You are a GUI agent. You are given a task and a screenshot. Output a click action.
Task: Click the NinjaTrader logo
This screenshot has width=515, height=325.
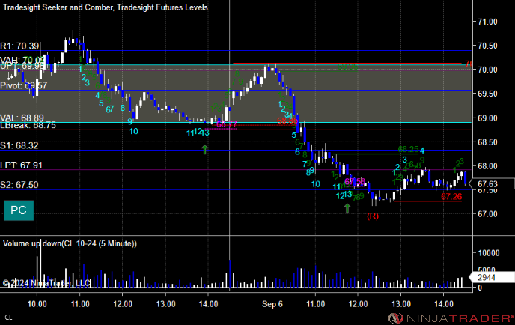pyautogui.click(x=451, y=318)
